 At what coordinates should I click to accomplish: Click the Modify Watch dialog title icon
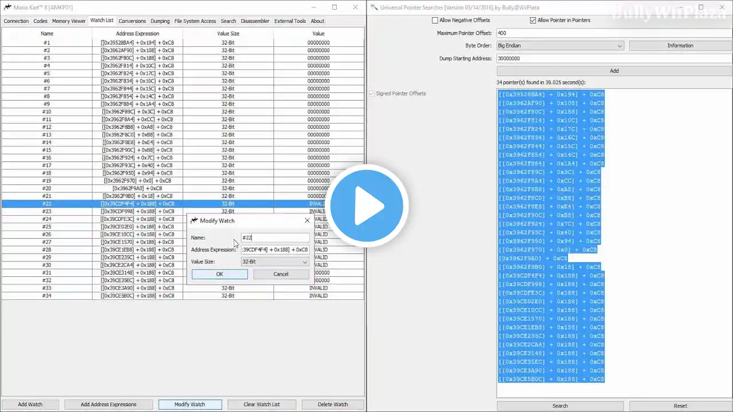pos(194,220)
